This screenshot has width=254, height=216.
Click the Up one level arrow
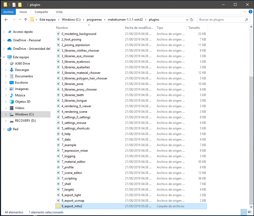click(26, 20)
